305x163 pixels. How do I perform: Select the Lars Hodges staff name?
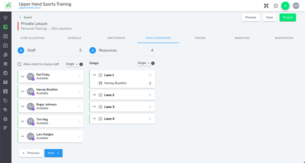click(x=45, y=135)
